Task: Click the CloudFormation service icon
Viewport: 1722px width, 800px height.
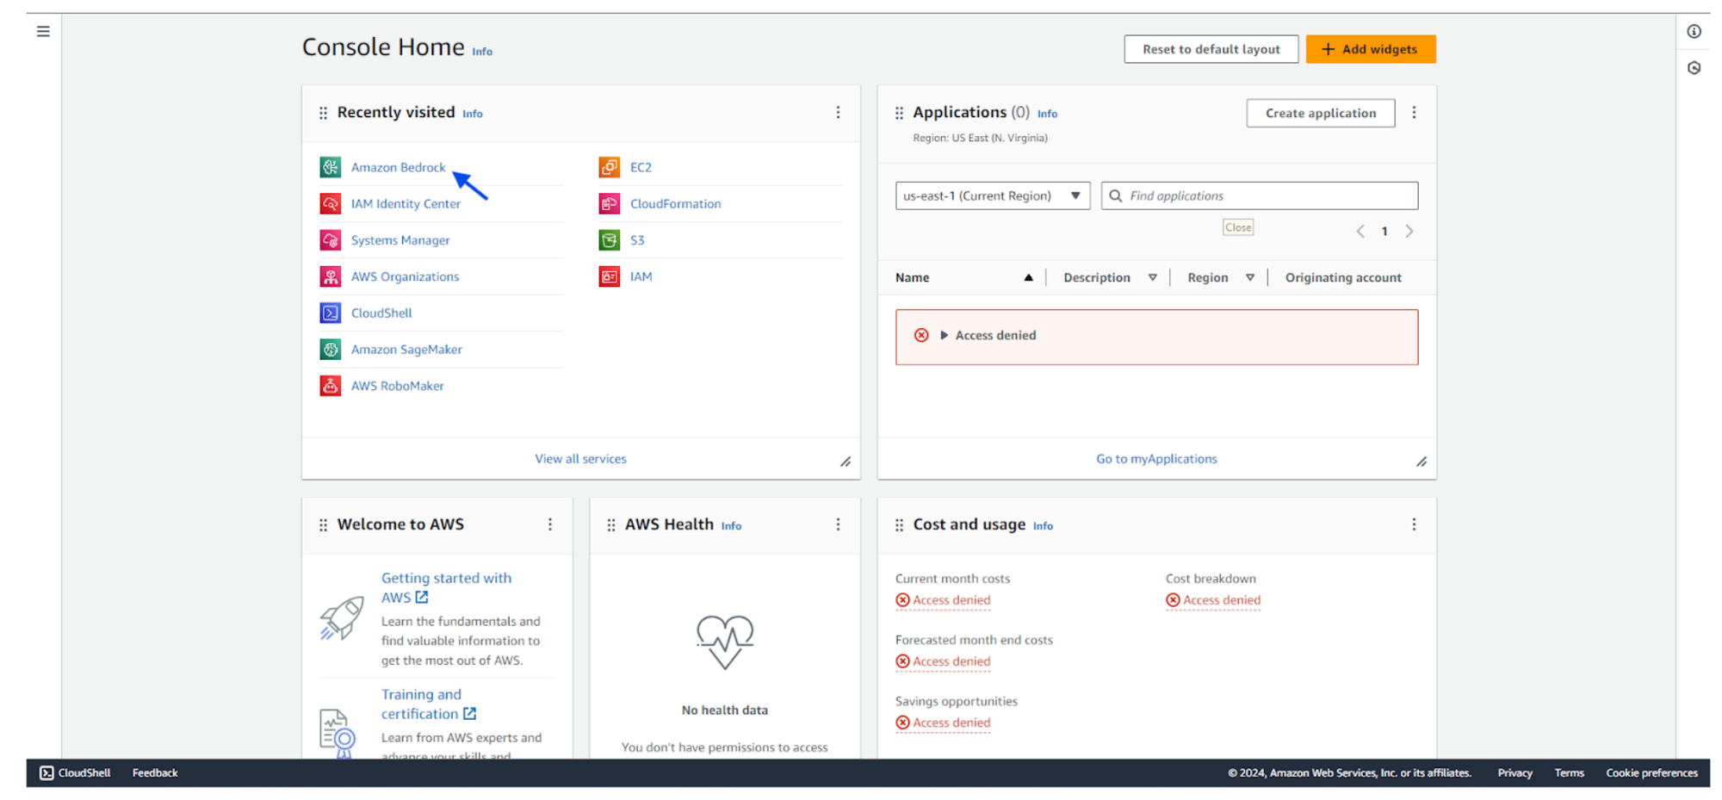Action: tap(610, 204)
